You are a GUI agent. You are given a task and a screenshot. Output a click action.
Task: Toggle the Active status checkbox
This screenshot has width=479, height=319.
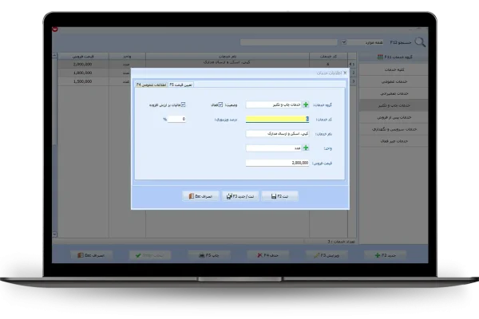[220, 104]
